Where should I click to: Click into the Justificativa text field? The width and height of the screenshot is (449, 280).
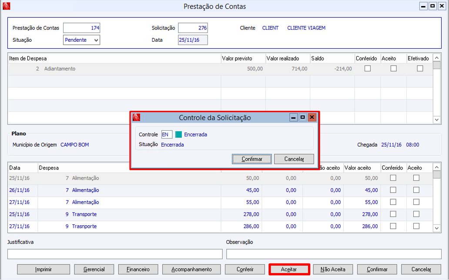click(115, 254)
